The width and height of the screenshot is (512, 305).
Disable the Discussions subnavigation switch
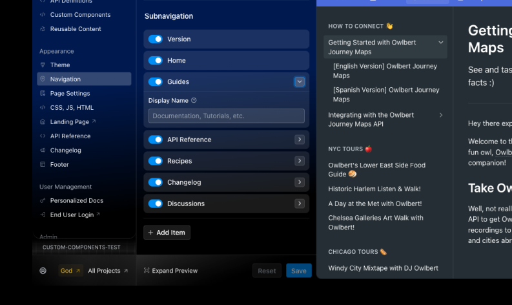coord(156,204)
